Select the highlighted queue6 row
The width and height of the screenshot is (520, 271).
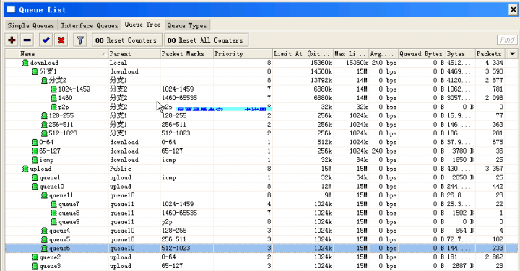(261, 248)
